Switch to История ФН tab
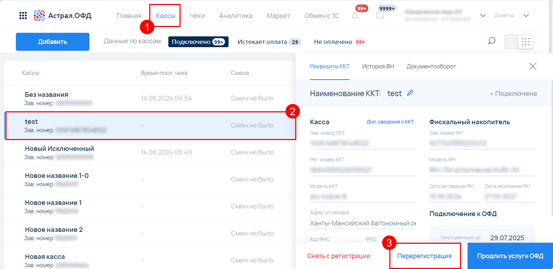The width and height of the screenshot is (553, 269). pos(378,66)
